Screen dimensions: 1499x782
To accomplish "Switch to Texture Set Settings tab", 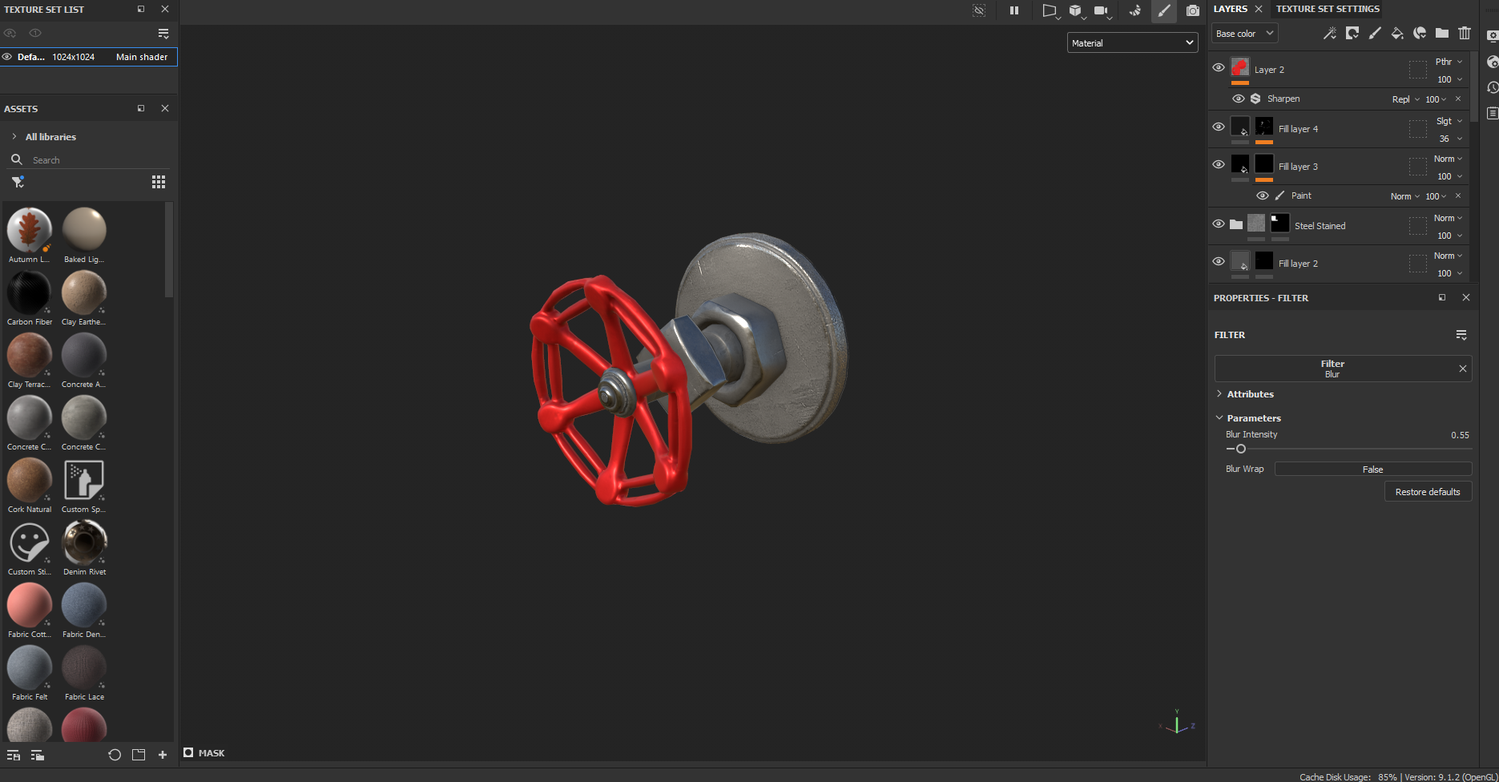I will point(1328,9).
